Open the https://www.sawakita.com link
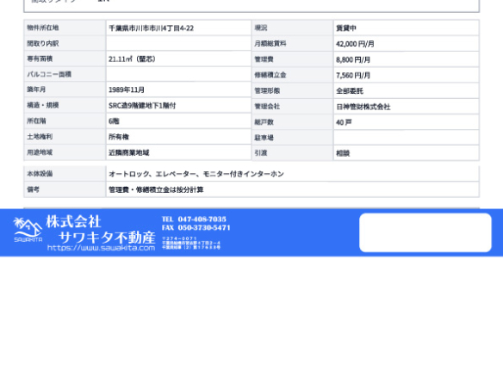This screenshot has width=503, height=377. (x=101, y=248)
